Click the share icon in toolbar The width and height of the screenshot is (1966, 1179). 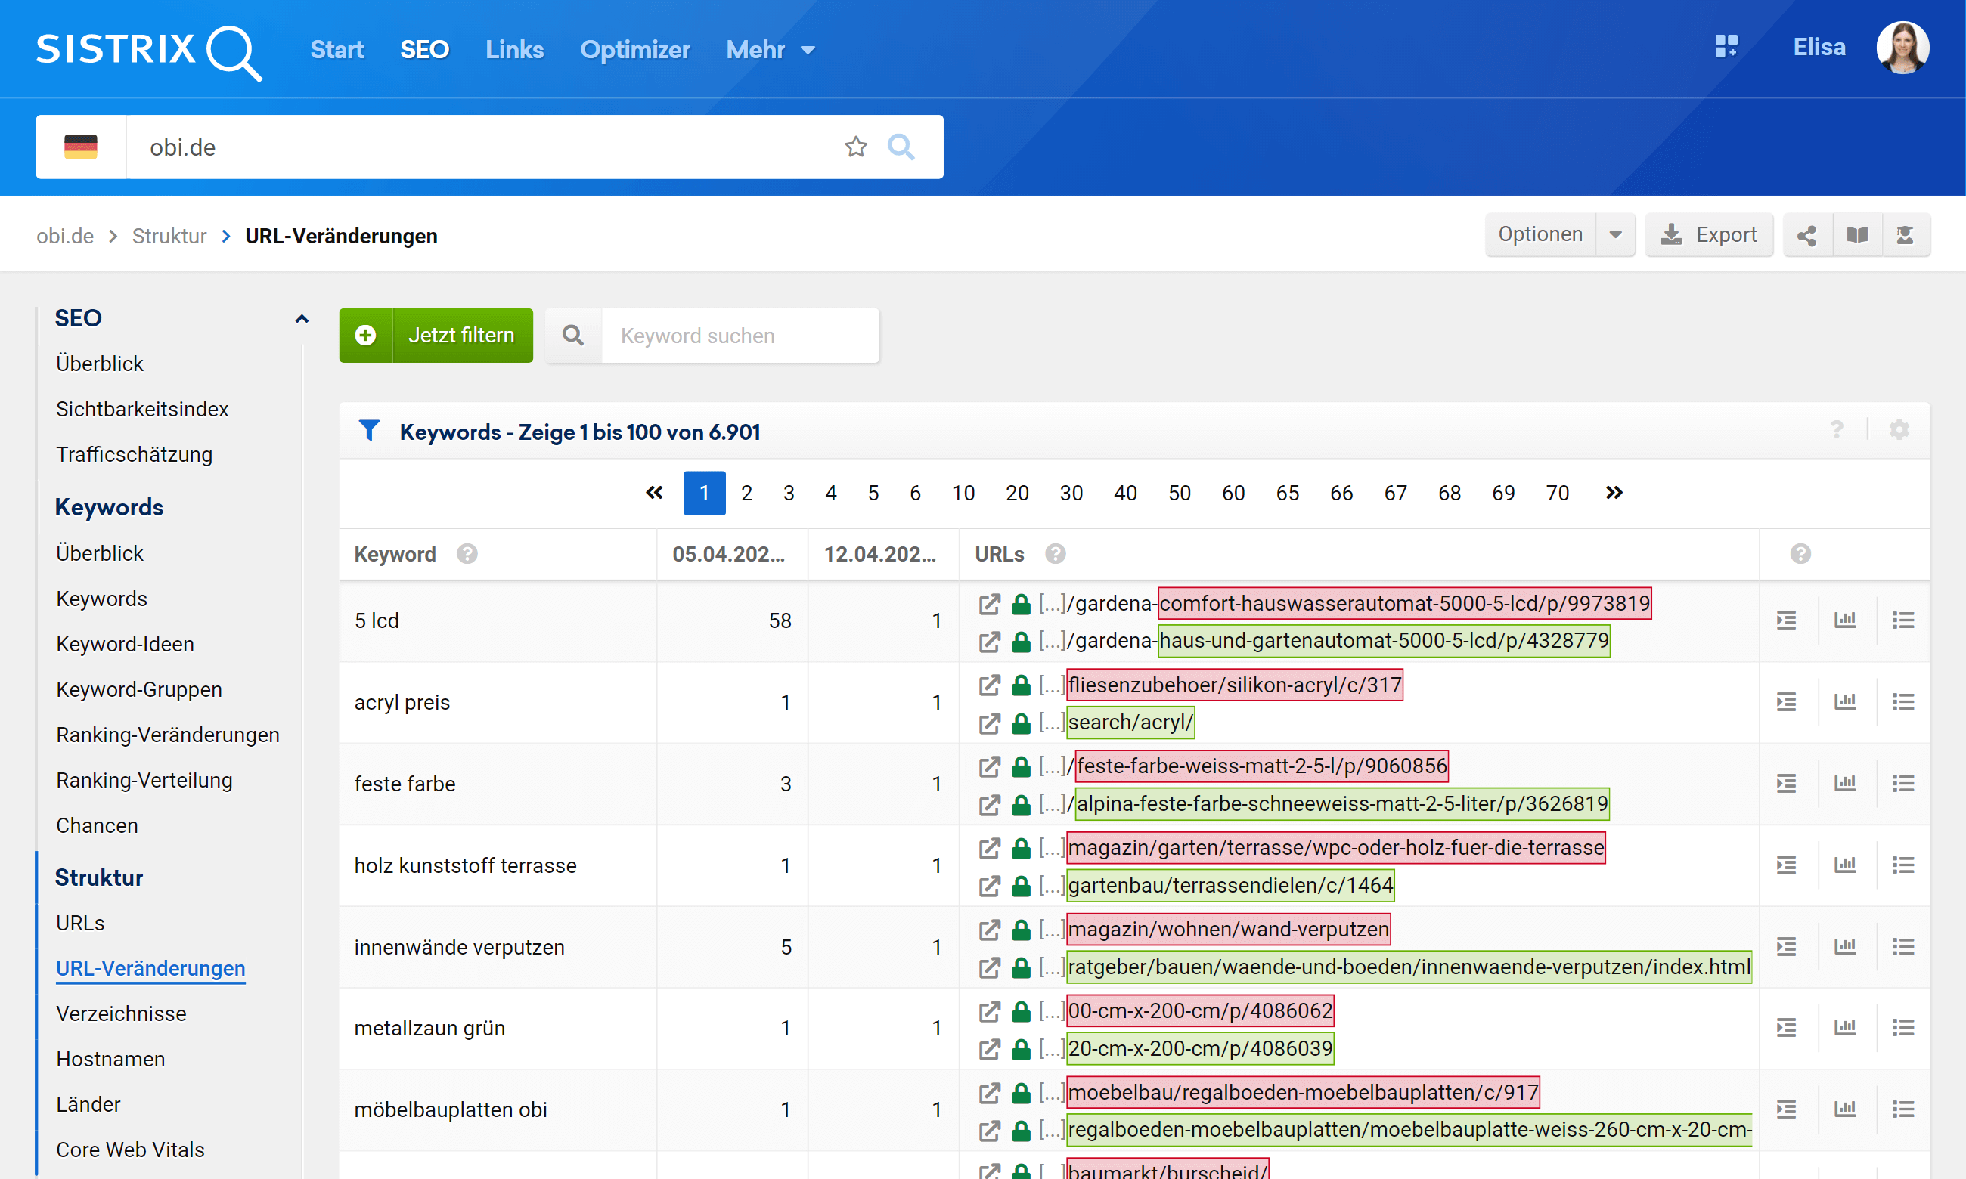(1806, 235)
